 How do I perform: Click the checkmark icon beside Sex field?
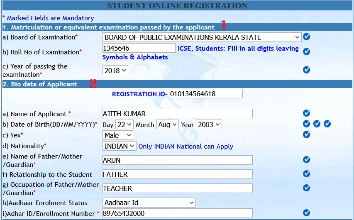306,134
